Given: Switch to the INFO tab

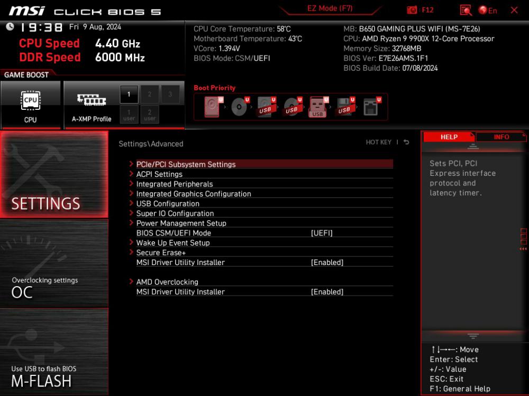Looking at the screenshot, I should pos(501,137).
